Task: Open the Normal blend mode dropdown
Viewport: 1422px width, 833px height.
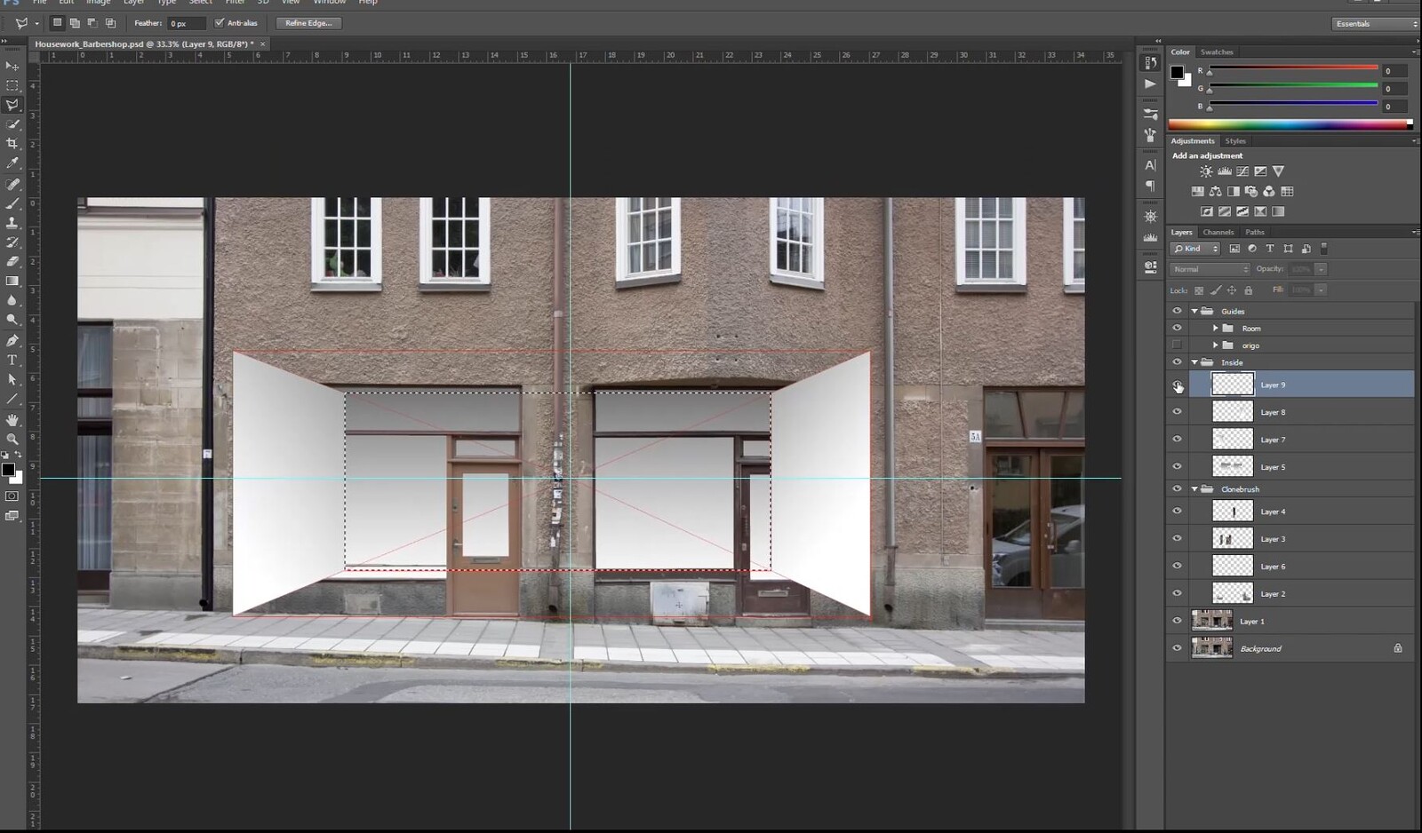Action: 1210,269
